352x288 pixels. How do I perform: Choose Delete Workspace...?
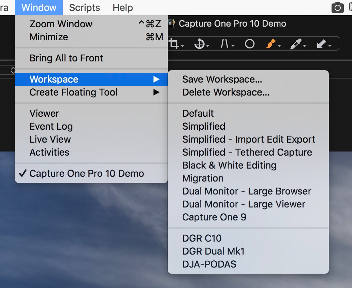[x=248, y=92]
